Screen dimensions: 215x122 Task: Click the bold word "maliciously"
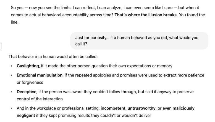point(183,108)
